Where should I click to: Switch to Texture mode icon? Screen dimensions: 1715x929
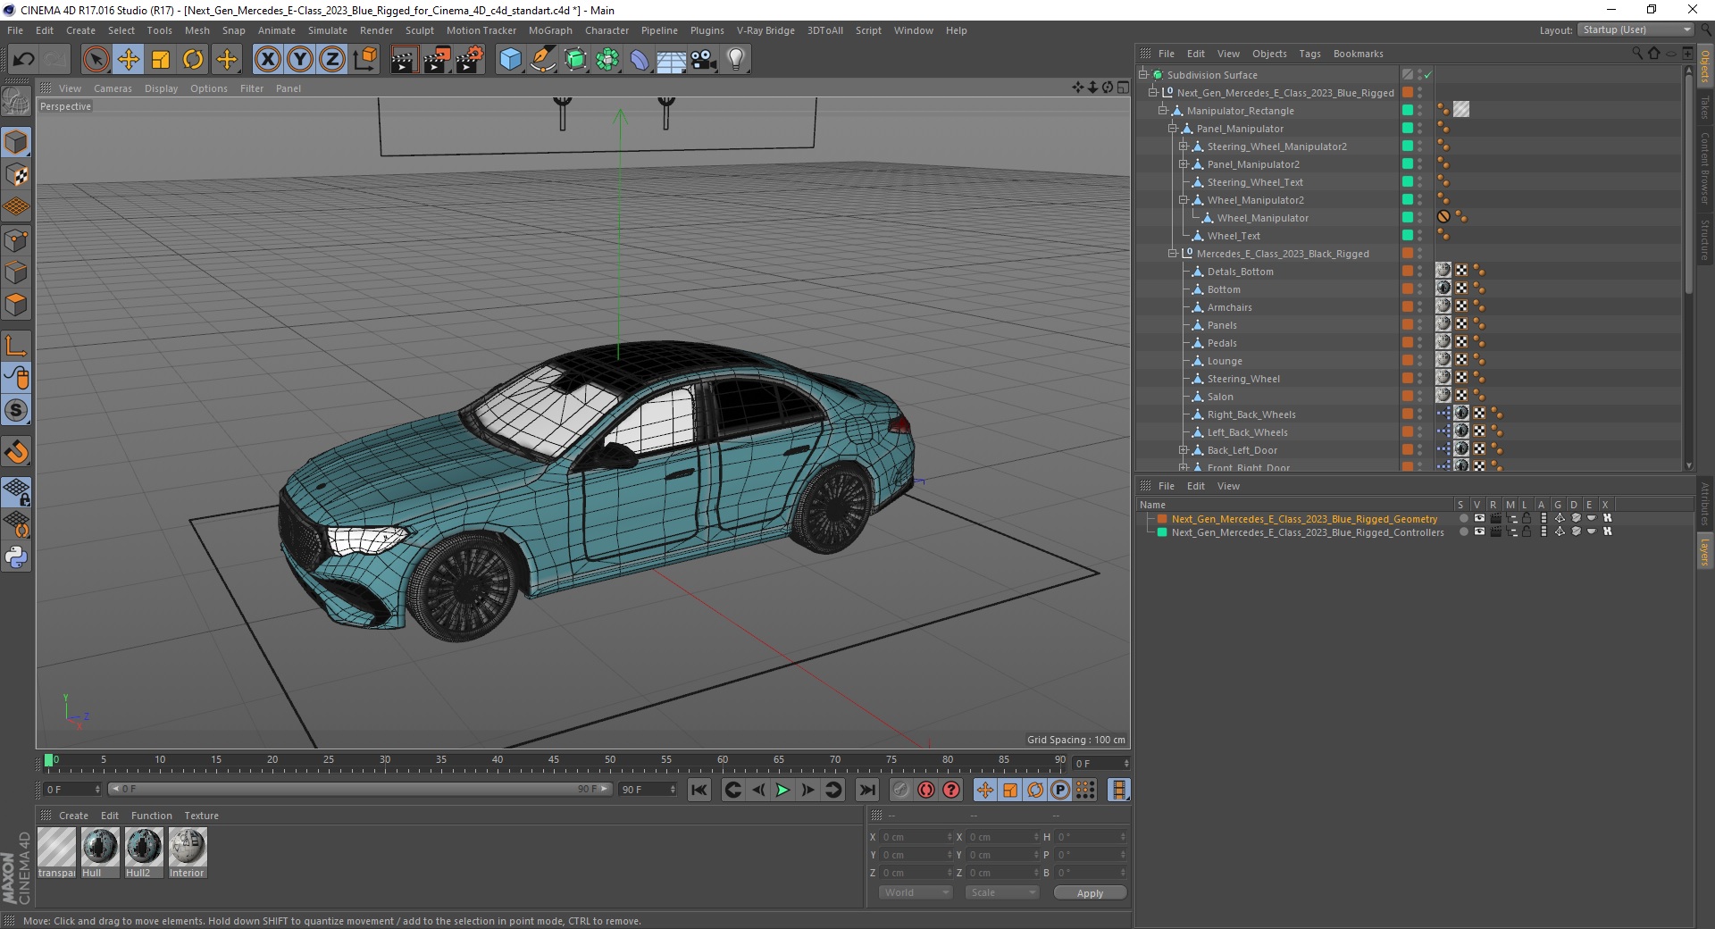[16, 175]
